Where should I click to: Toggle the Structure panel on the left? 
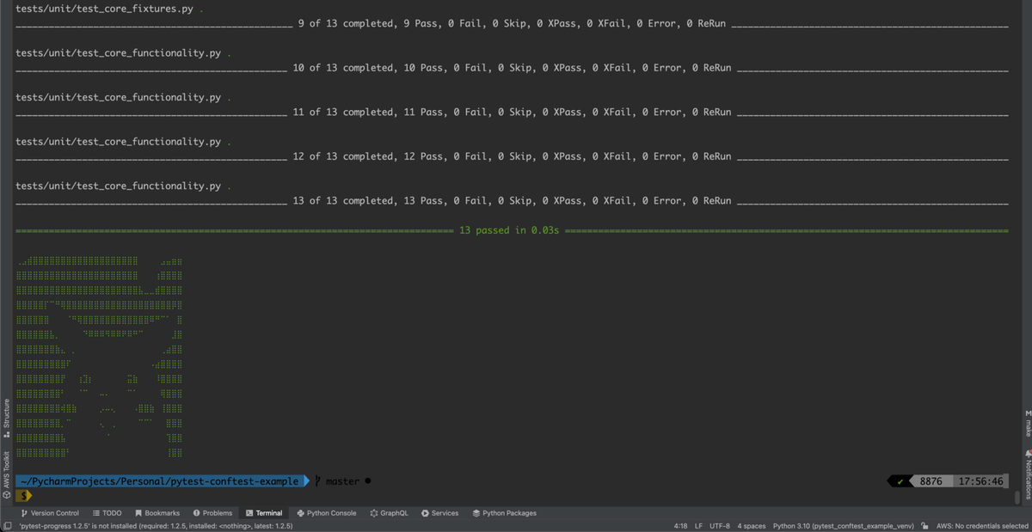[x=5, y=413]
